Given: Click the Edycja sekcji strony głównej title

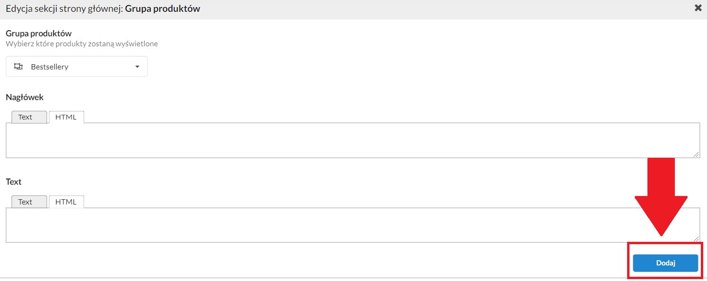Looking at the screenshot, I should point(64,9).
